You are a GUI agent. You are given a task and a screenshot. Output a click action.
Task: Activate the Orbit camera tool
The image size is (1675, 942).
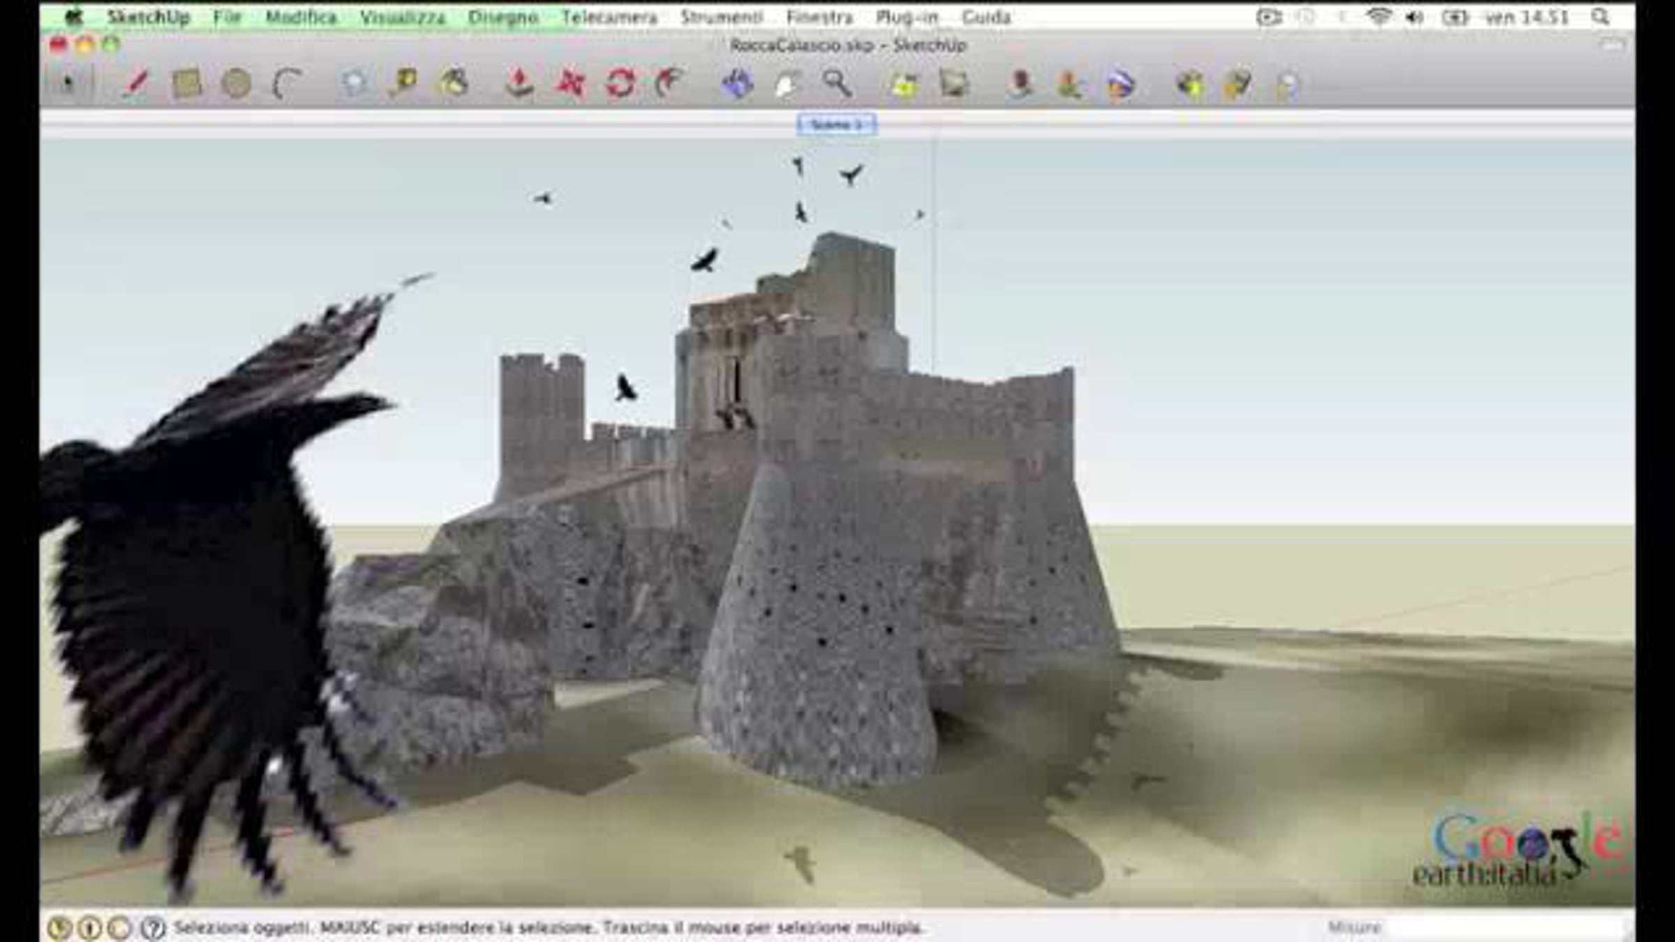coord(737,84)
